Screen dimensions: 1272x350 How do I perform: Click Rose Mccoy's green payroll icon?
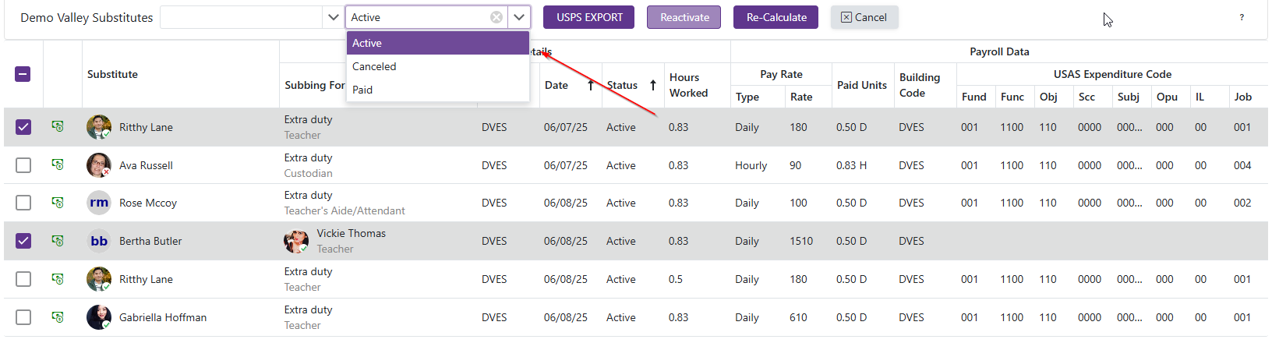[x=58, y=203]
